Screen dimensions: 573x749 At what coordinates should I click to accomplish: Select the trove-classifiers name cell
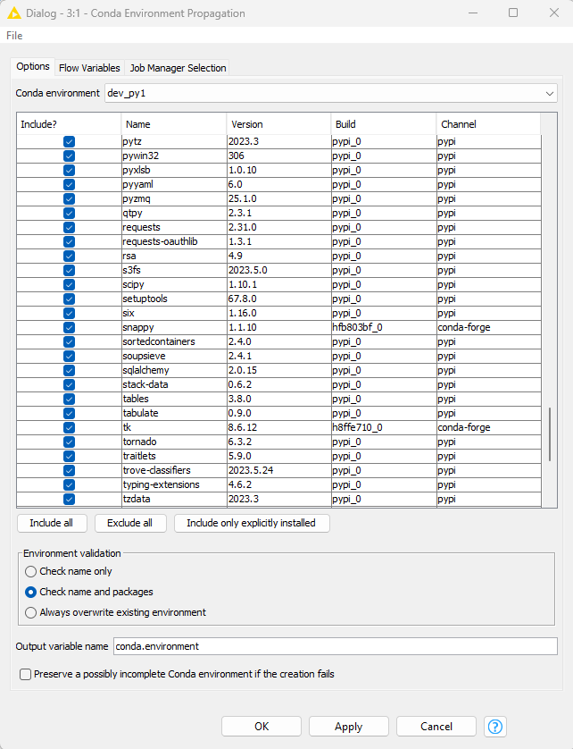174,470
